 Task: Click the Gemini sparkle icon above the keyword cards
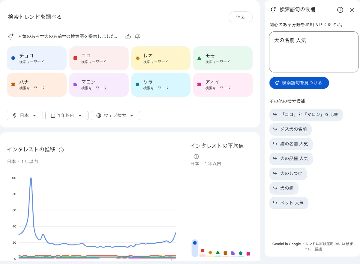tap(11, 37)
